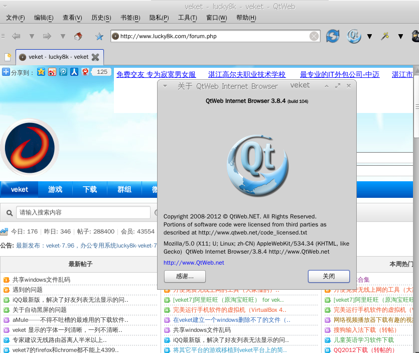Open the 帮助(H) menu
The width and height of the screenshot is (419, 353).
coord(246,18)
